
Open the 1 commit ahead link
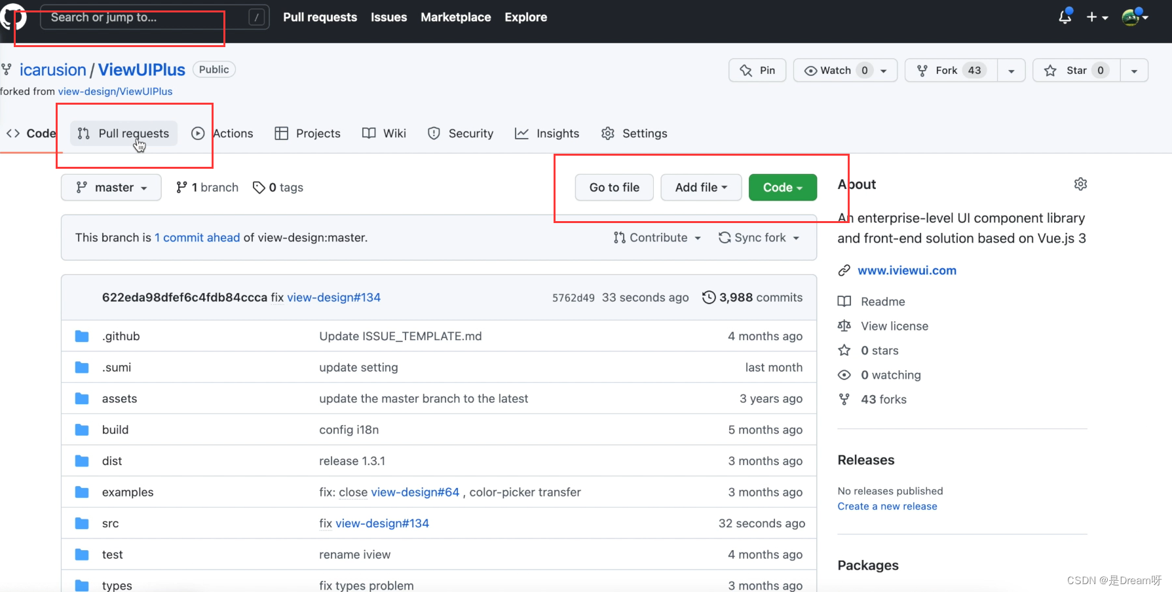pyautogui.click(x=197, y=237)
